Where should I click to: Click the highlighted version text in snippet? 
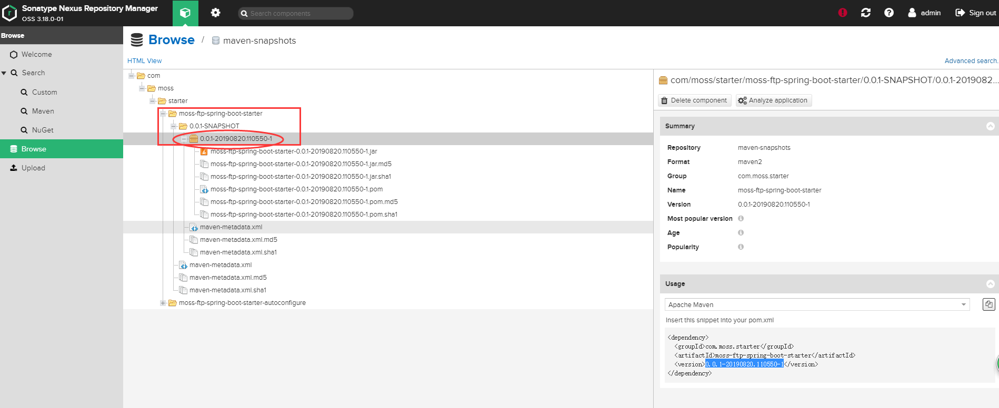(x=744, y=364)
